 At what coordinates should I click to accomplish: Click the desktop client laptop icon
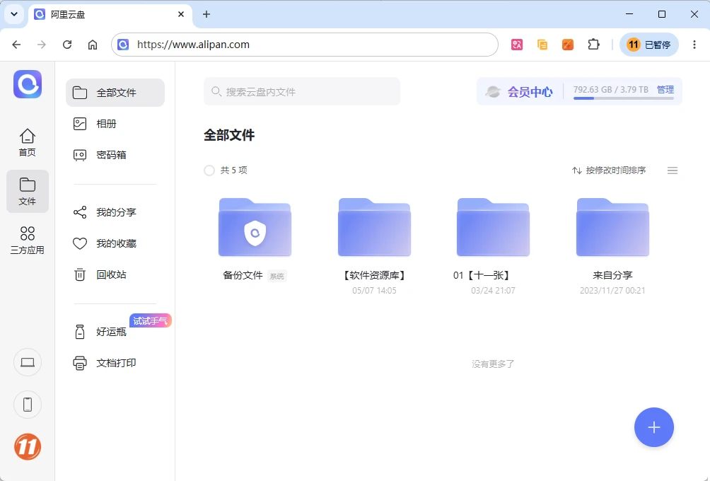(x=28, y=362)
